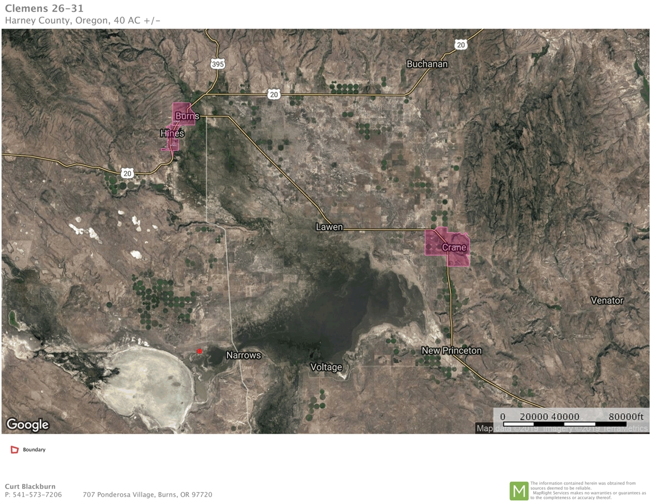Viewport: 651px width, 503px height.
Task: Click the Buchanan place label
Action: (427, 64)
